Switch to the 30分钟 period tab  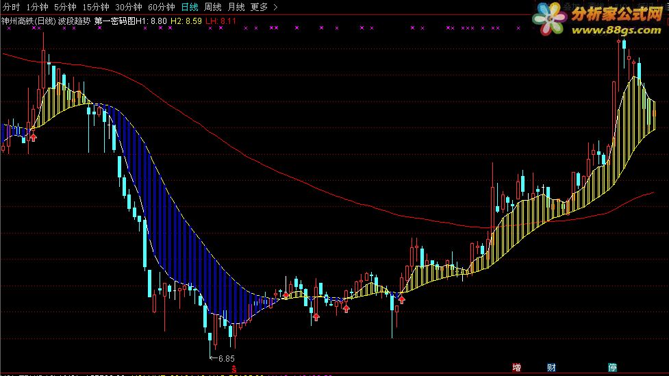(x=129, y=8)
